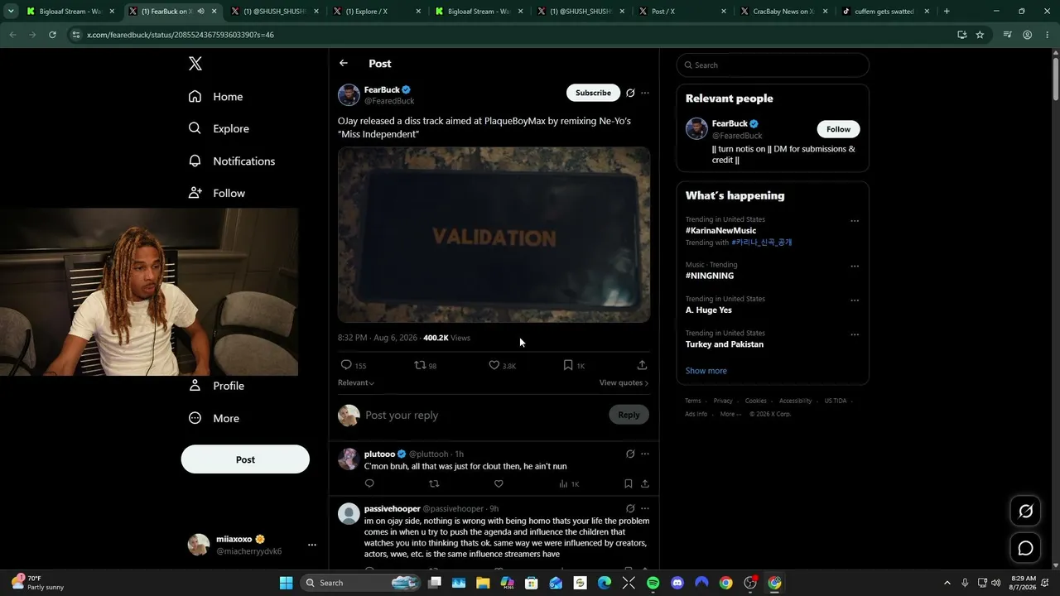
Task: Show hidden system tray icons
Action: tap(947, 583)
